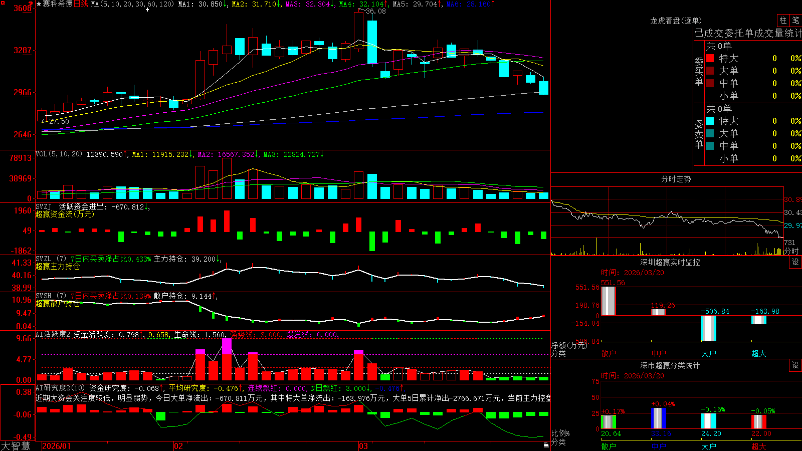Click the 资金研究度: -0.068 readout
This screenshot has height=451, width=802.
click(x=126, y=388)
